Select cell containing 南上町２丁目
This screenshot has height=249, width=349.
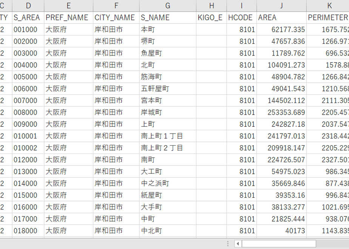pyautogui.click(x=168, y=148)
